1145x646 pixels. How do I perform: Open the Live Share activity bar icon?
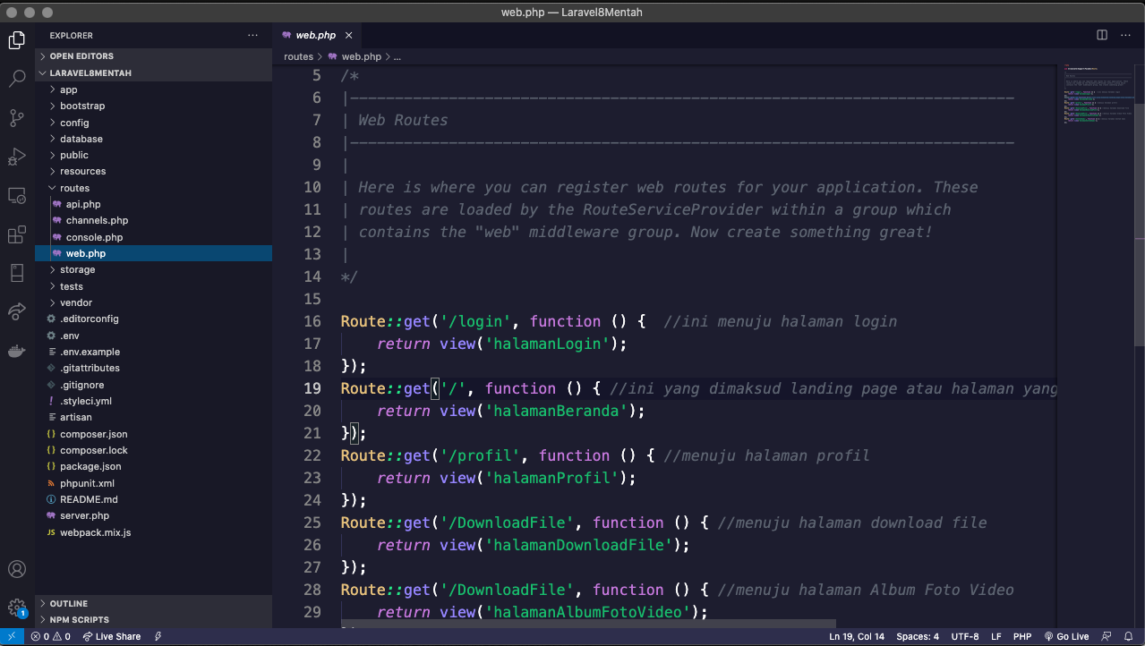tap(17, 311)
